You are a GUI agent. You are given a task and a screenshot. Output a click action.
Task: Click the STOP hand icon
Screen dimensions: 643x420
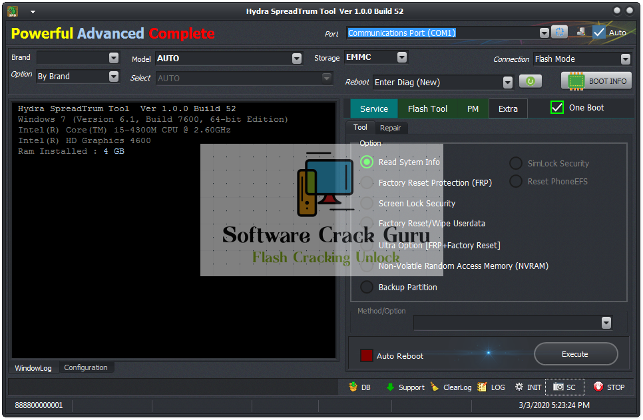tap(598, 386)
